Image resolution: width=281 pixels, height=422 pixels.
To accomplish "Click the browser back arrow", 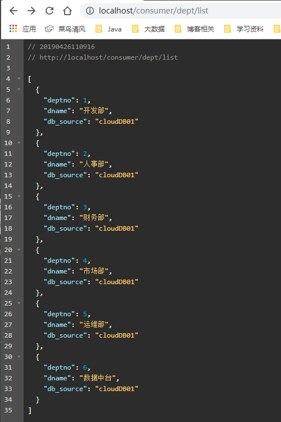I will coord(13,11).
